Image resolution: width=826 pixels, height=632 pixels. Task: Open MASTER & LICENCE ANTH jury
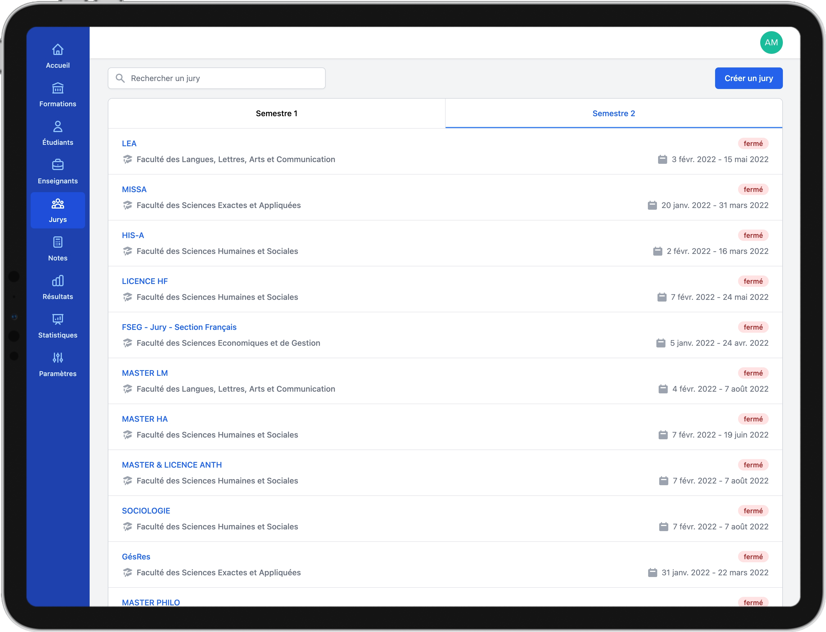[x=172, y=465]
